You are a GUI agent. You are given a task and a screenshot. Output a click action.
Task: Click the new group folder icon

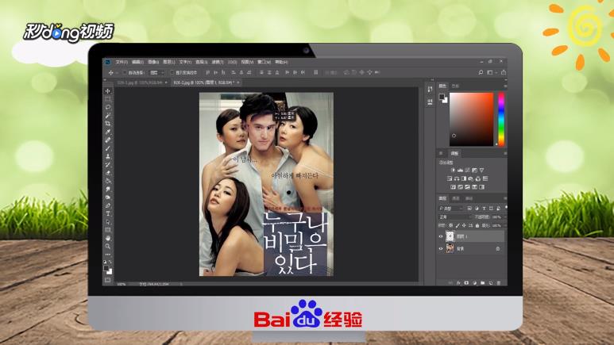tap(482, 283)
